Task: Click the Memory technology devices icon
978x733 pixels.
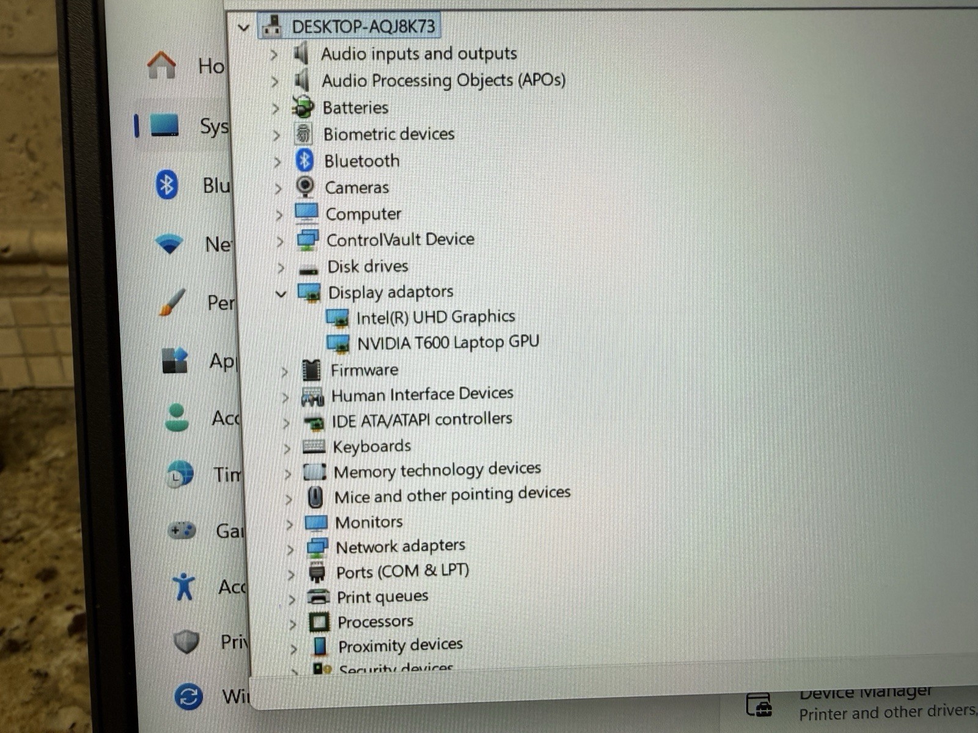Action: (x=315, y=472)
